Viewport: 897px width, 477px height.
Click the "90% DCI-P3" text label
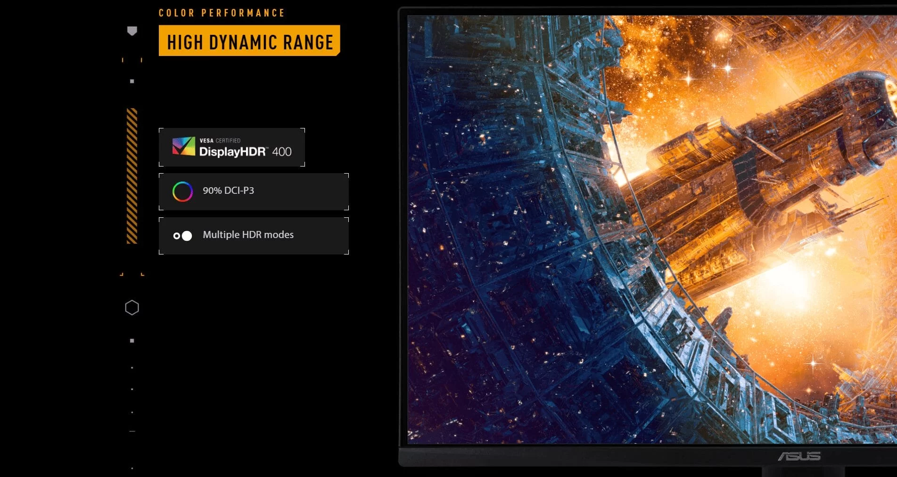228,191
